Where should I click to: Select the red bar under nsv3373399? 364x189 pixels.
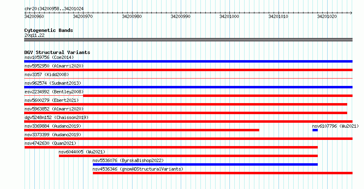pos(188,139)
